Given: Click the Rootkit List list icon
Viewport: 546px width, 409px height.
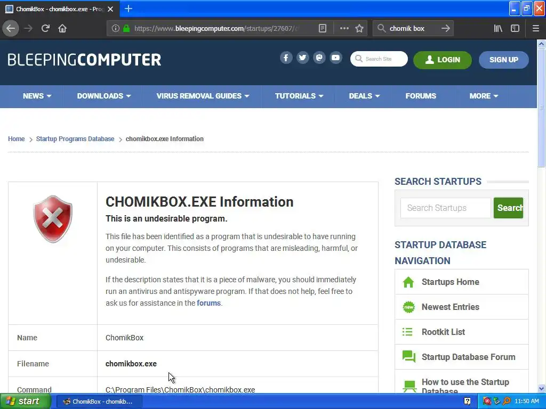Looking at the screenshot, I should tap(407, 332).
